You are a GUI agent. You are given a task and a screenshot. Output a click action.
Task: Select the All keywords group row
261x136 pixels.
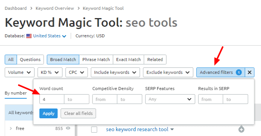coord(19,113)
